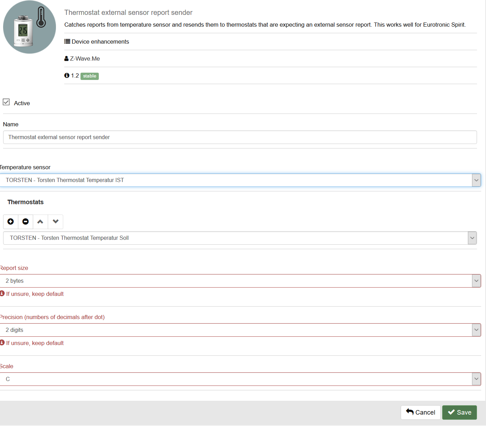The image size is (486, 426).
Task: Expand the Scale dropdown showing C
Action: tap(240, 379)
